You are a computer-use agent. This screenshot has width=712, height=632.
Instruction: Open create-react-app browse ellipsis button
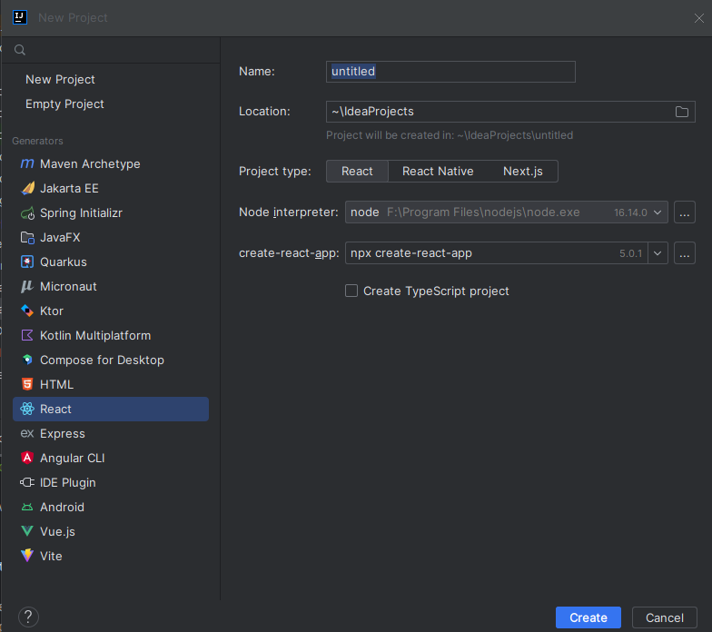click(x=685, y=252)
